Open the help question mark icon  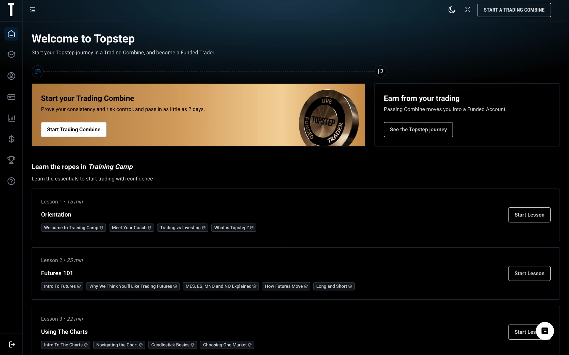11,181
